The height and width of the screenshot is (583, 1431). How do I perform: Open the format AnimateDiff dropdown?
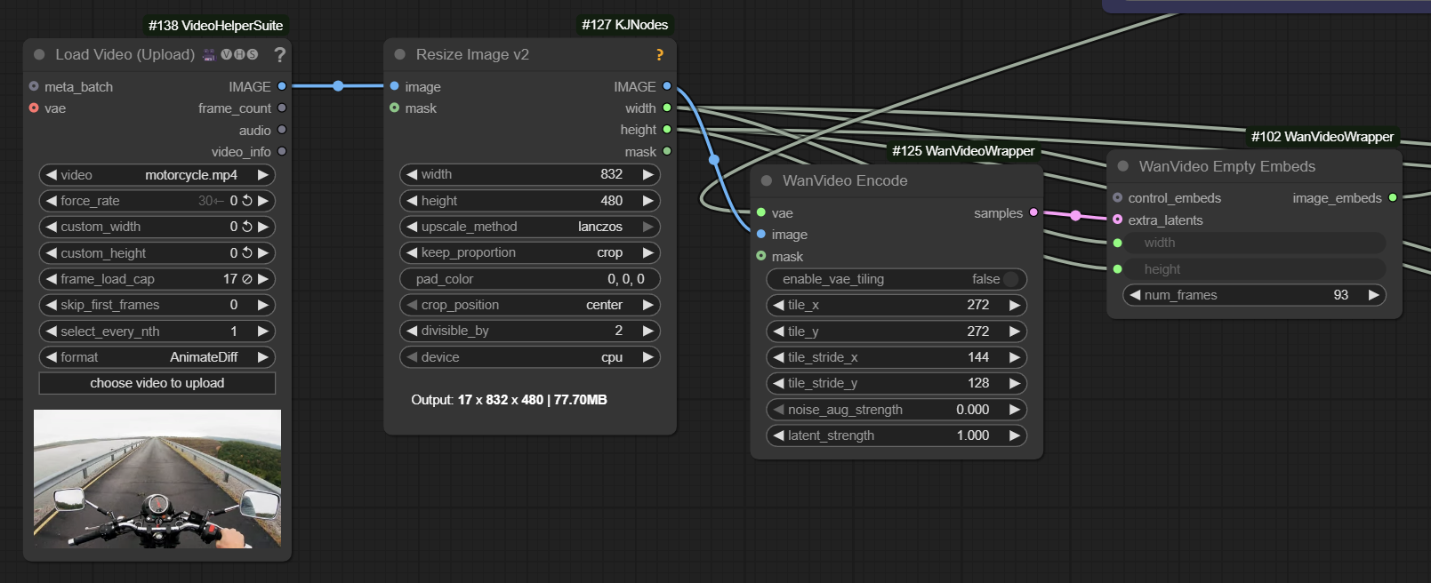[157, 357]
